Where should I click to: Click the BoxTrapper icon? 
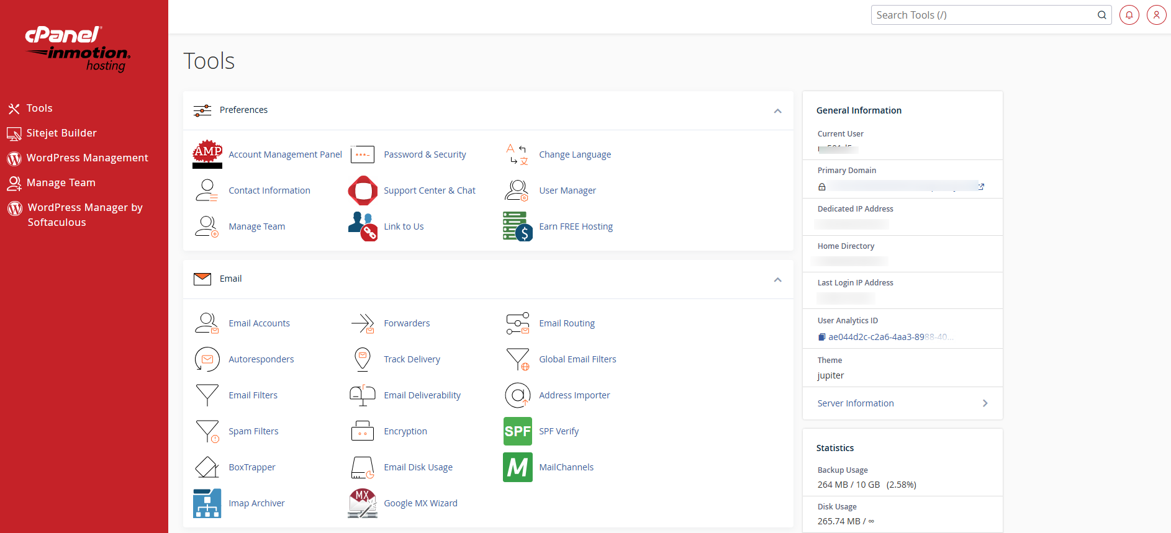pyautogui.click(x=207, y=467)
